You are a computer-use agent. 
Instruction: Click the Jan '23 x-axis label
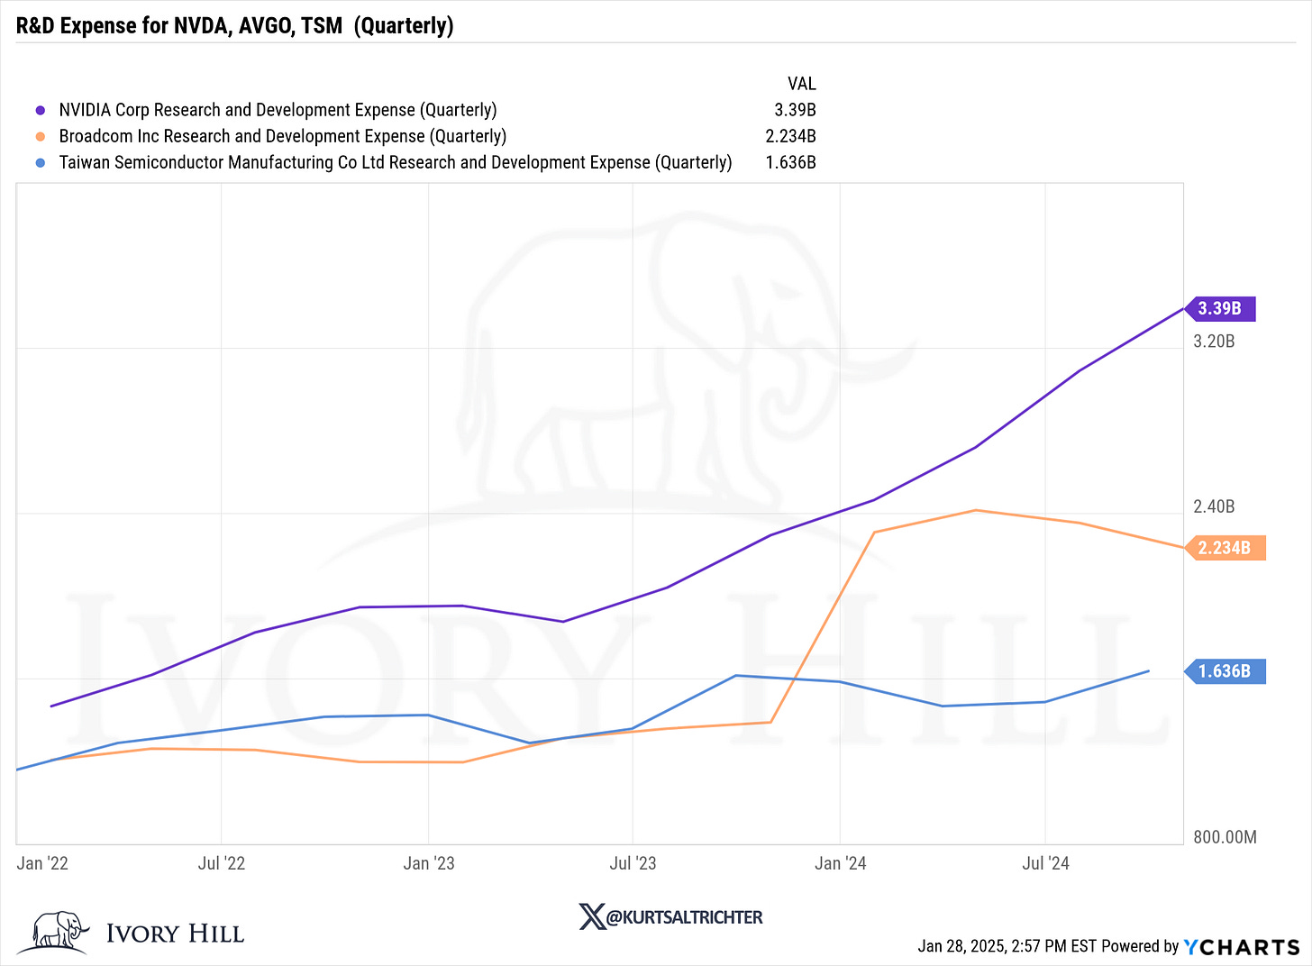coord(429,863)
